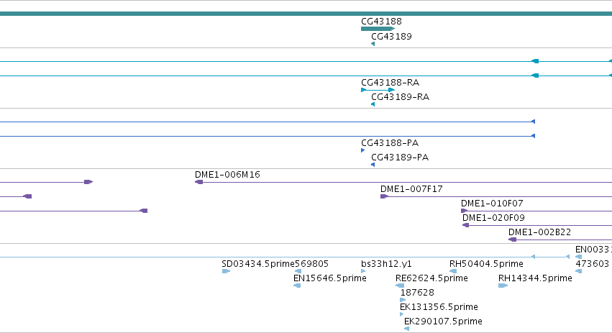Click the DME1-010F07 clone label
The width and height of the screenshot is (612, 333).
pyautogui.click(x=492, y=204)
